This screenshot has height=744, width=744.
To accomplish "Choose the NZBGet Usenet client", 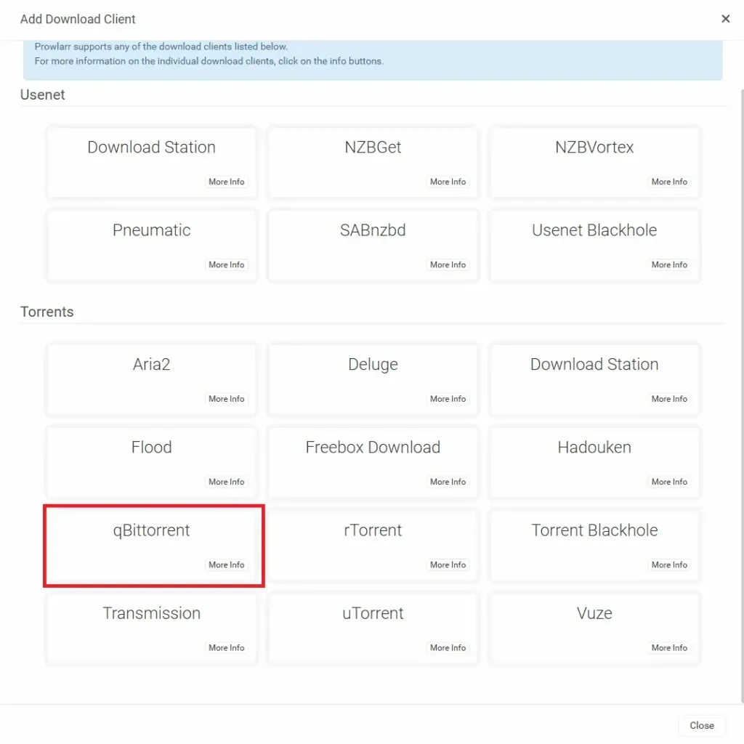I will point(373,148).
